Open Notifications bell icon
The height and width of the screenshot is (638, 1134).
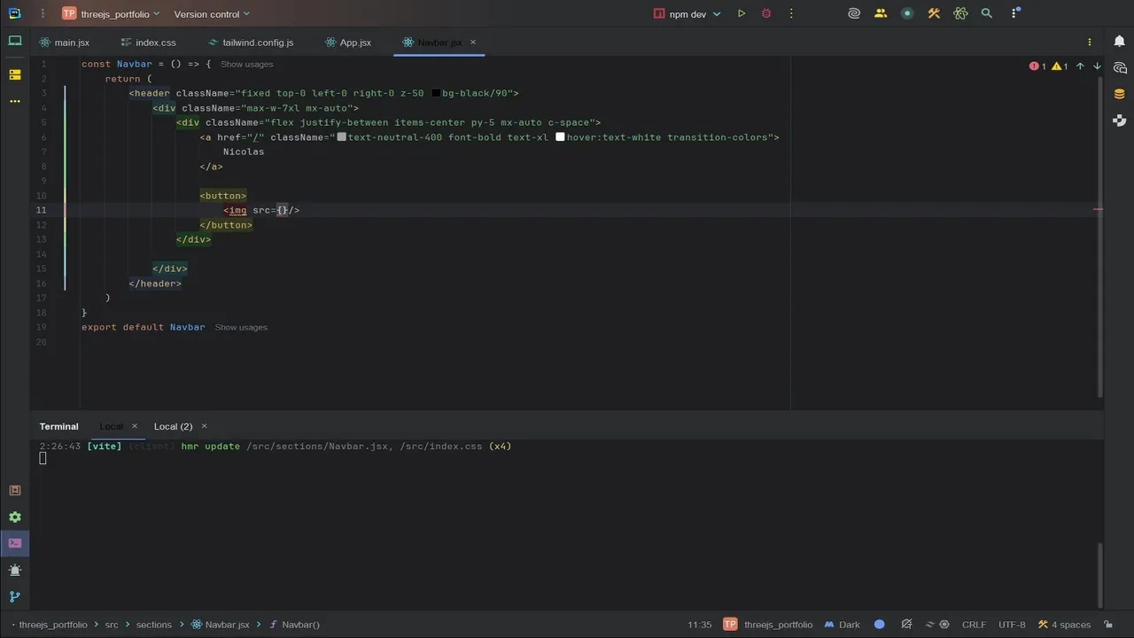pos(1120,41)
